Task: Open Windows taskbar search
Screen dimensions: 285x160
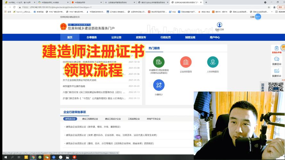Action: 13,157
